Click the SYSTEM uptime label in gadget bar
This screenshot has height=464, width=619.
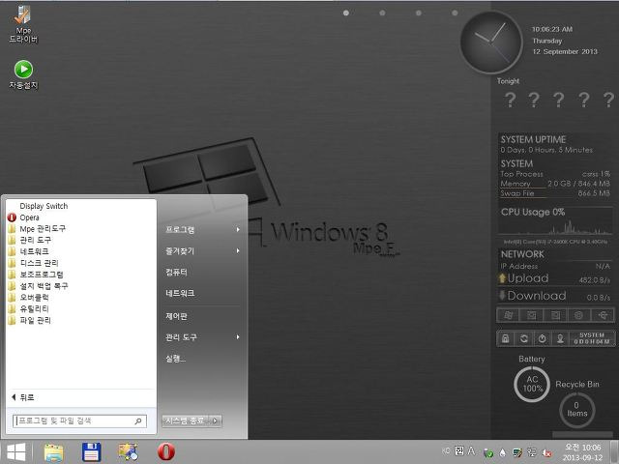(x=592, y=338)
